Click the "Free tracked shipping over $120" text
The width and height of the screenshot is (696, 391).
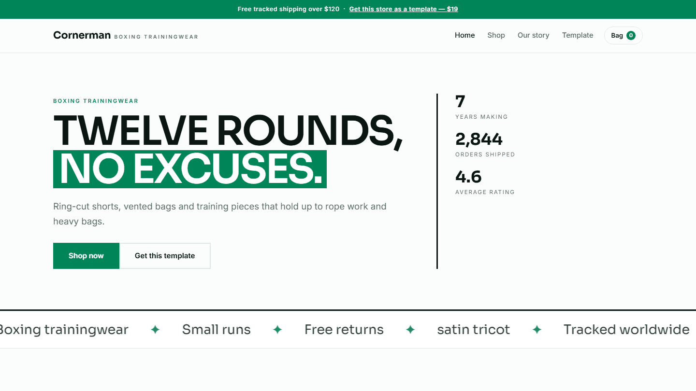pyautogui.click(x=289, y=9)
